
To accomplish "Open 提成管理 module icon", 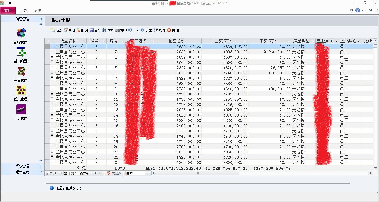I will [21, 90].
